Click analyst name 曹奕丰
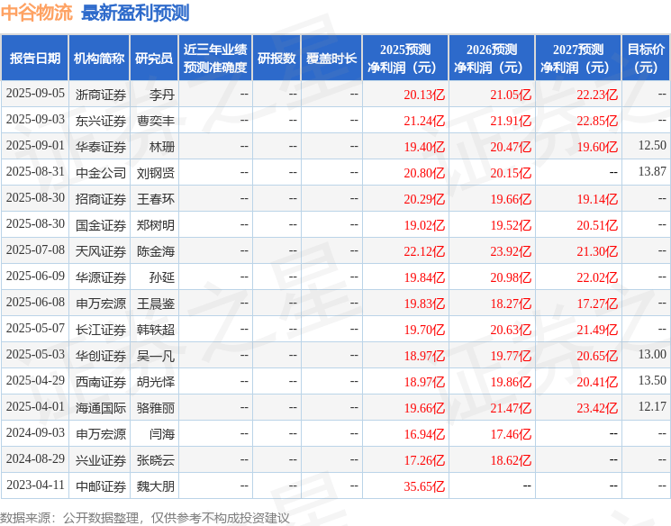The height and width of the screenshot is (526, 671). tap(155, 121)
